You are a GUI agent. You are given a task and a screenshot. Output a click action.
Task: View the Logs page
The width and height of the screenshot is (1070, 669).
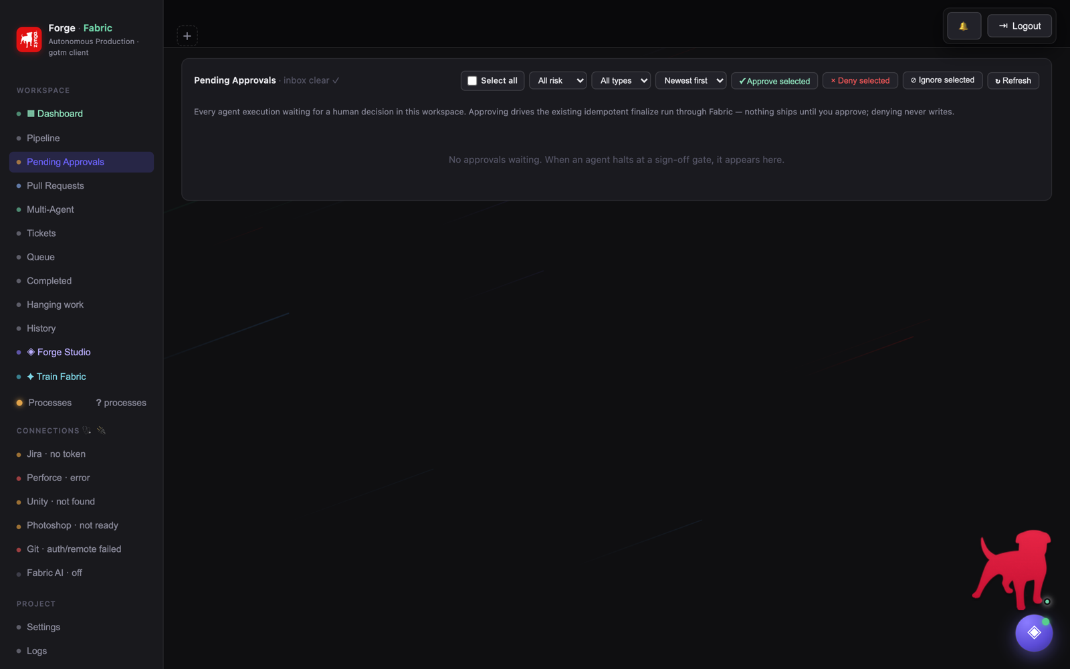(x=82, y=651)
